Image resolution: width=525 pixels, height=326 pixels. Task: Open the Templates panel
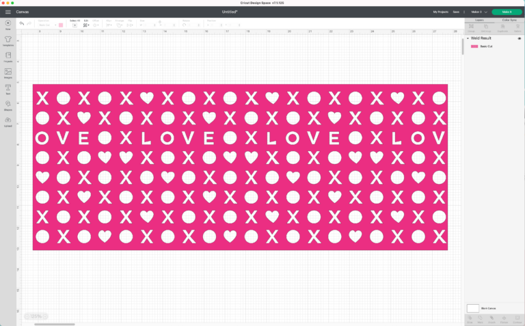(8, 41)
